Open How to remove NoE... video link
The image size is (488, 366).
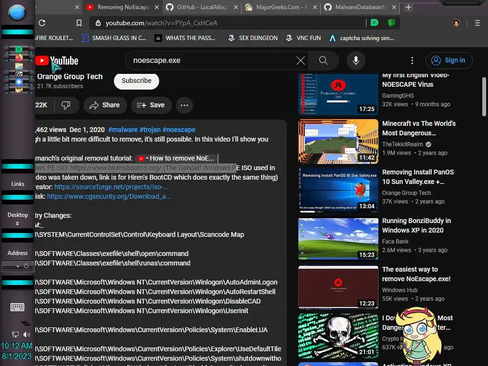pyautogui.click(x=176, y=158)
